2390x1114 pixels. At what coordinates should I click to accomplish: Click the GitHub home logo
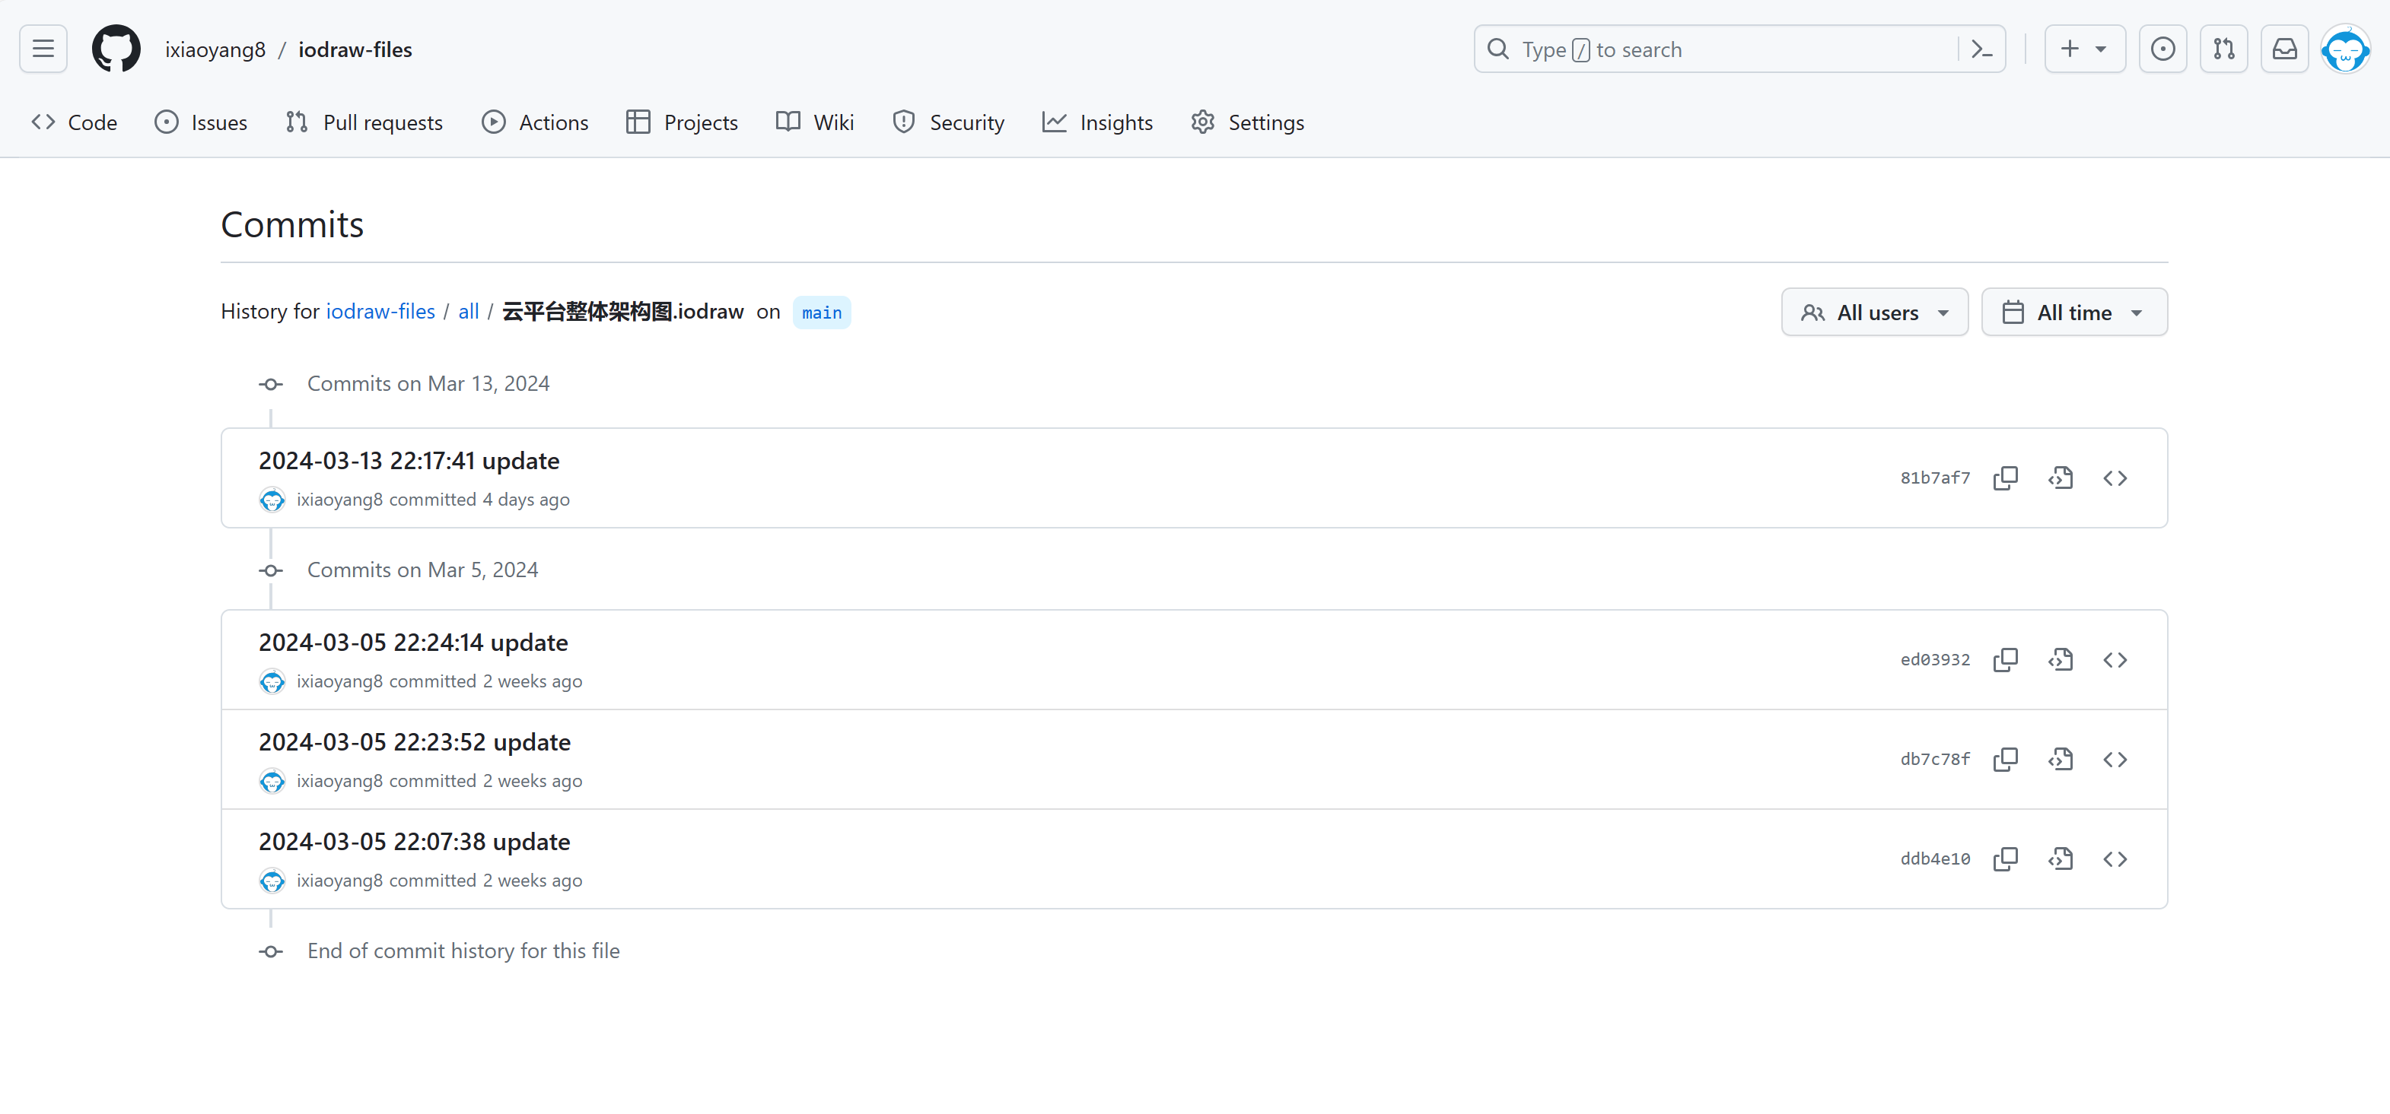116,48
